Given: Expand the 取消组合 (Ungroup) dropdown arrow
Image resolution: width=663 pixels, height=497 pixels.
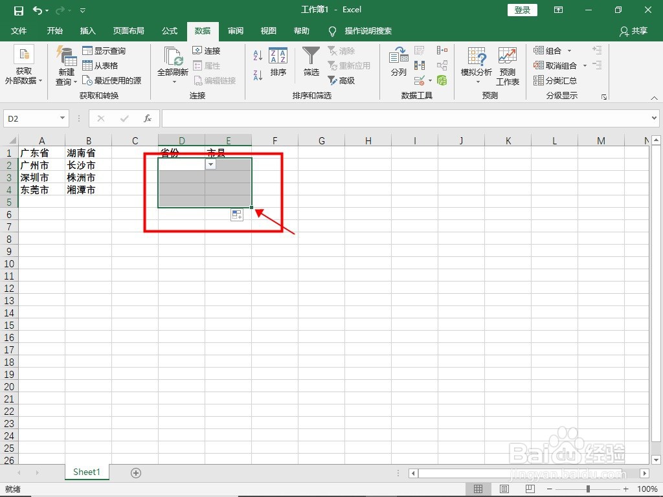Looking at the screenshot, I should tap(585, 65).
